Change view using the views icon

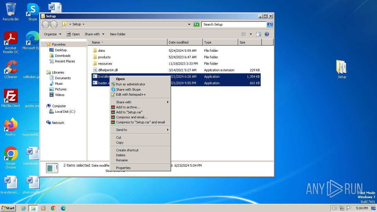pos(244,34)
